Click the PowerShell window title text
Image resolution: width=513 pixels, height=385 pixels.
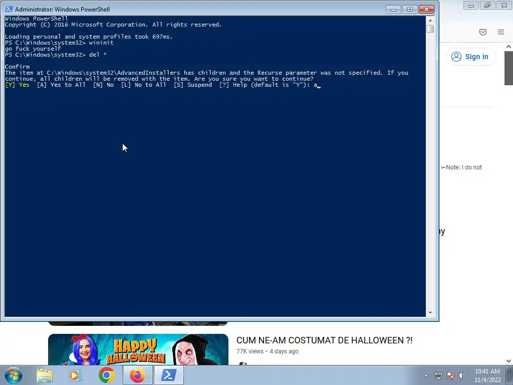(63, 10)
